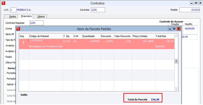Maximize the Itens da Parcela Padrão window
203x105 pixels.
coord(174,29)
